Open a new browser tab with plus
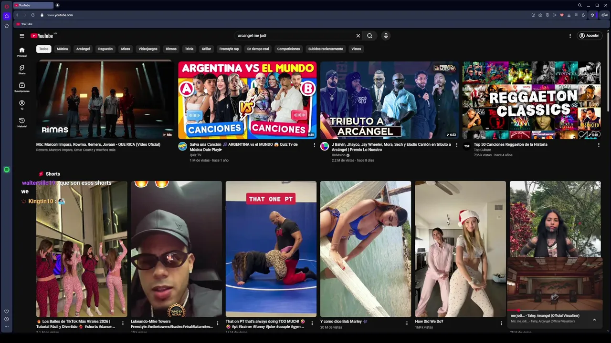611x343 pixels. click(x=58, y=5)
